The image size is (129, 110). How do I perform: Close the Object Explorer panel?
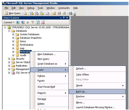pyautogui.click(x=67, y=18)
